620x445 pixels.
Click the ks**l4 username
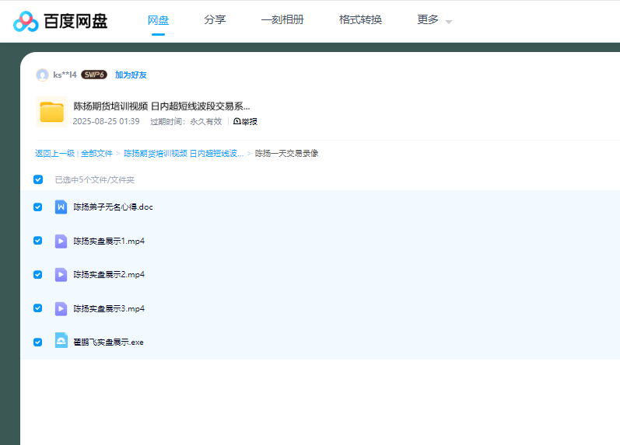[x=65, y=75]
